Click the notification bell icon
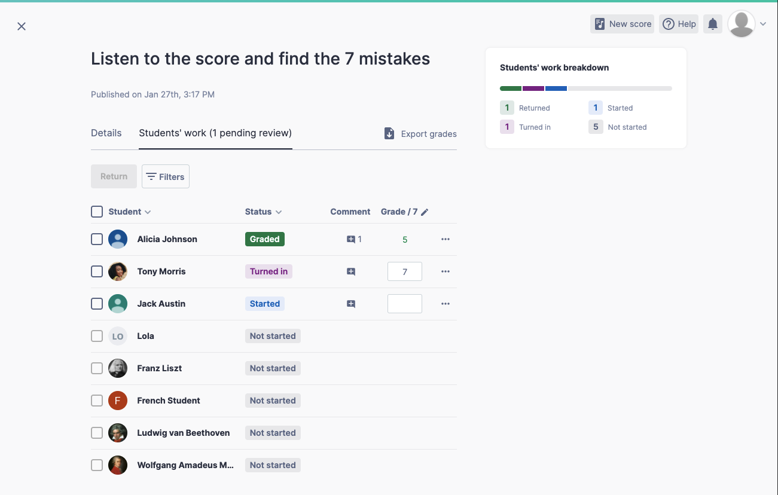Viewport: 778px width, 495px height. coord(712,24)
